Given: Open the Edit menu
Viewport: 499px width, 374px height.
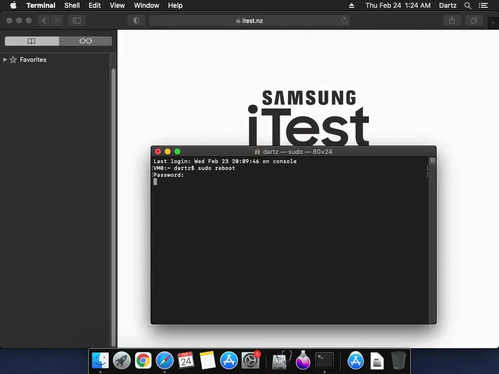Looking at the screenshot, I should tap(95, 5).
